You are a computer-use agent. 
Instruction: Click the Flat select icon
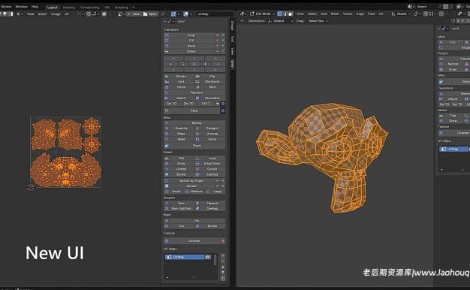point(167,158)
